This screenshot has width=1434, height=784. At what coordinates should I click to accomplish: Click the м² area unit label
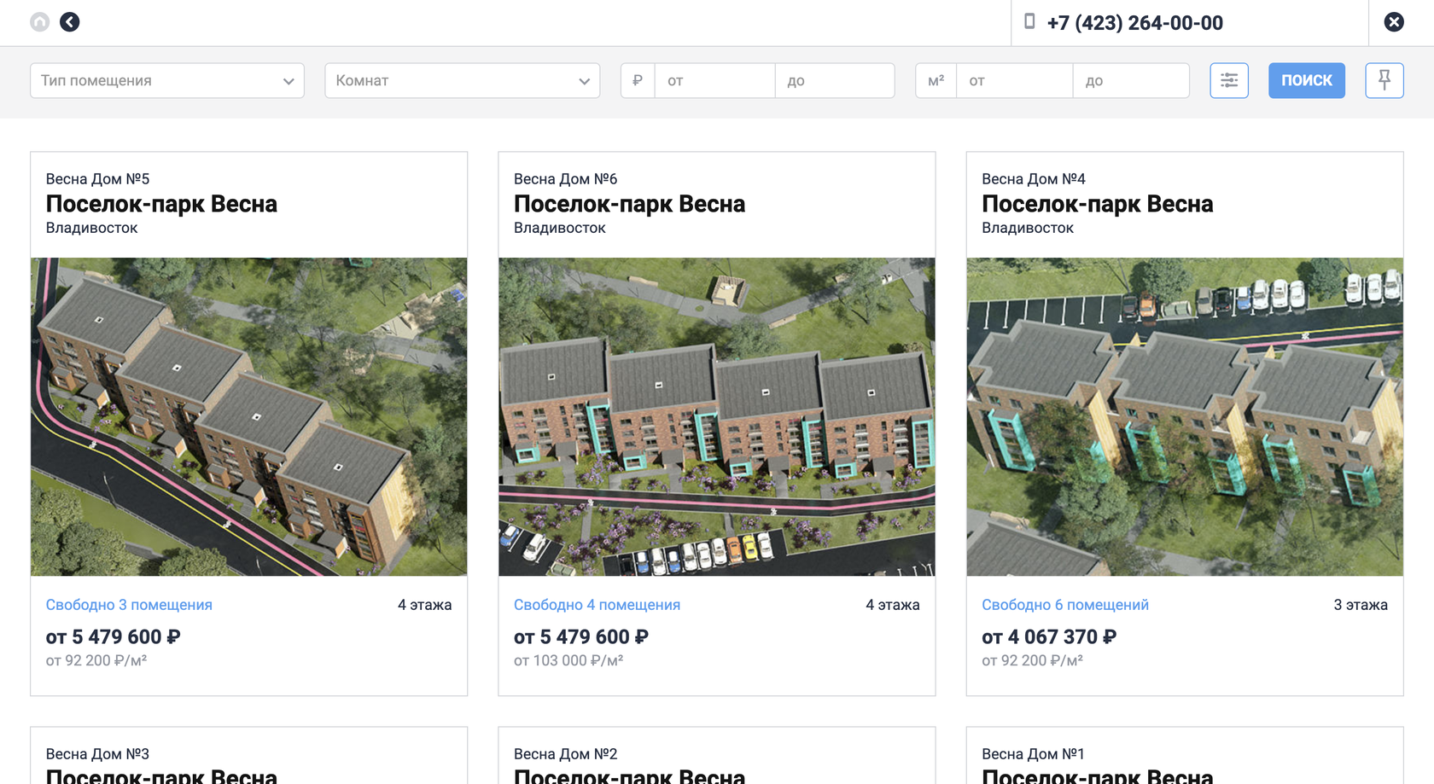936,80
